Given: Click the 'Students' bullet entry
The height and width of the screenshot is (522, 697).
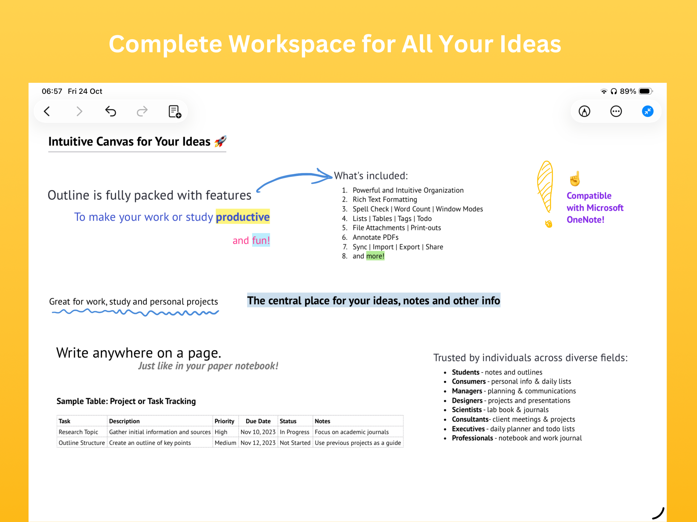Looking at the screenshot, I should click(x=465, y=372).
